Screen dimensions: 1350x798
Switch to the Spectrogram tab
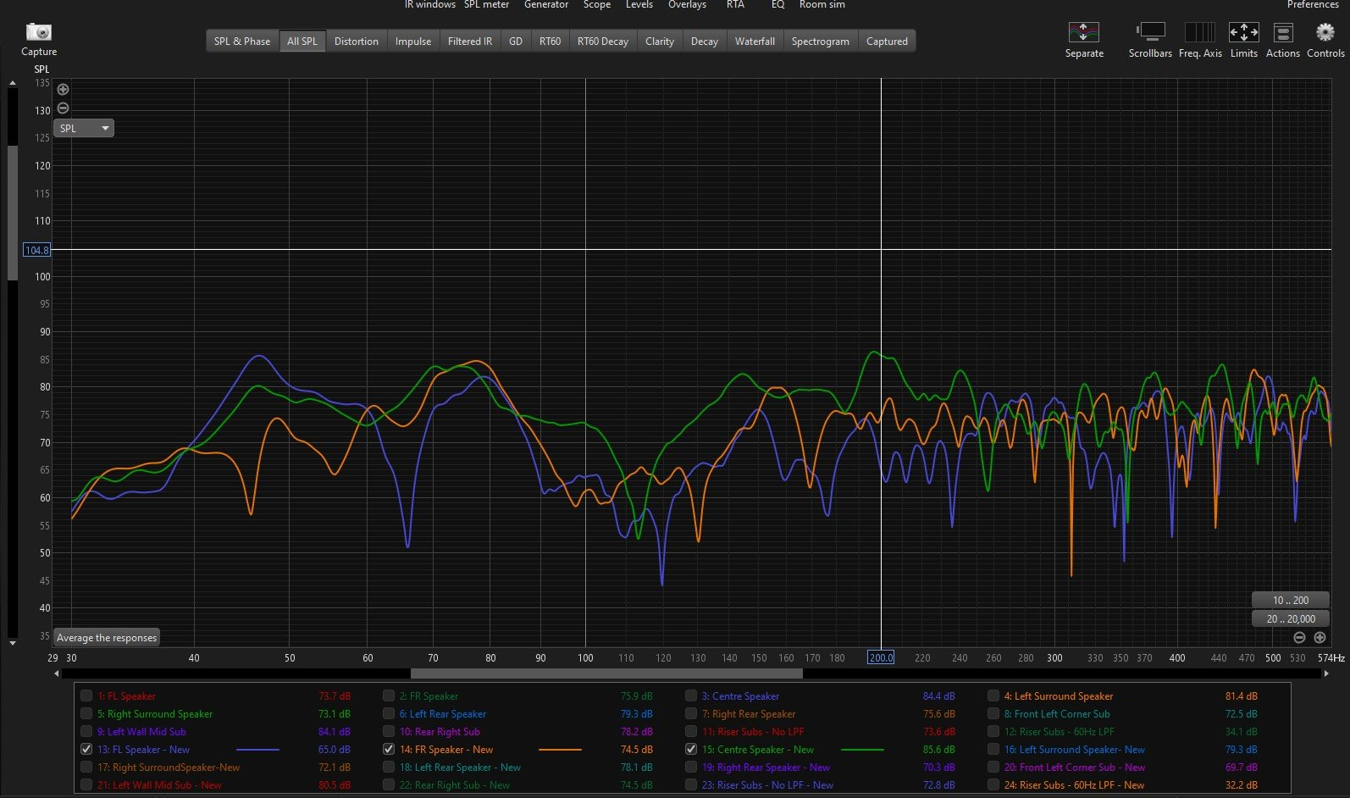(820, 41)
